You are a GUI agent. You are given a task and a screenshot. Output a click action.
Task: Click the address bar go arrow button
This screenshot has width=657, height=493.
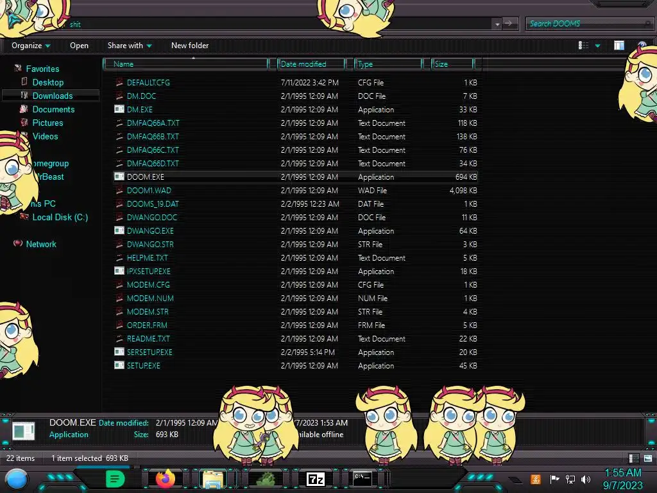click(x=510, y=24)
